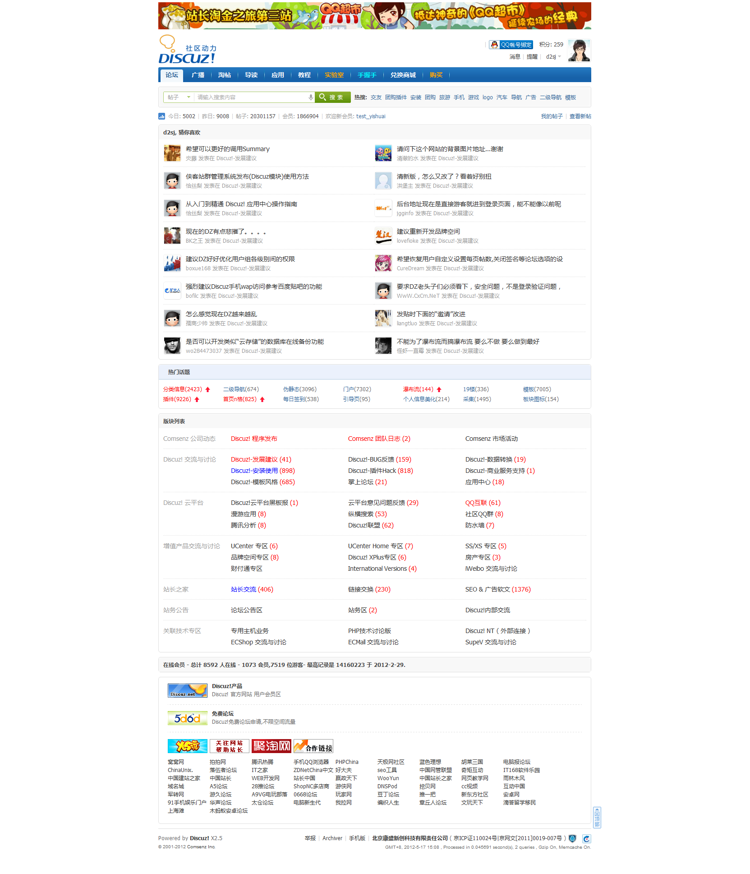
Task: Open forum Discuz!-发展建议 (41)
Action: (x=261, y=459)
